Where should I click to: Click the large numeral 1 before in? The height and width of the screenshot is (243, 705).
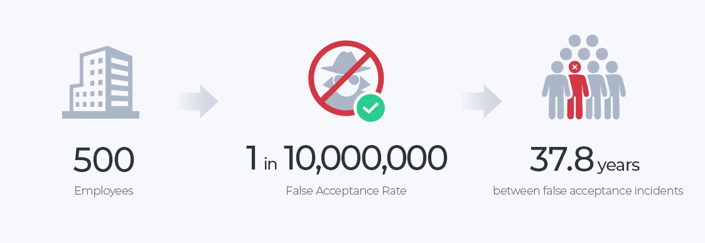click(x=252, y=159)
